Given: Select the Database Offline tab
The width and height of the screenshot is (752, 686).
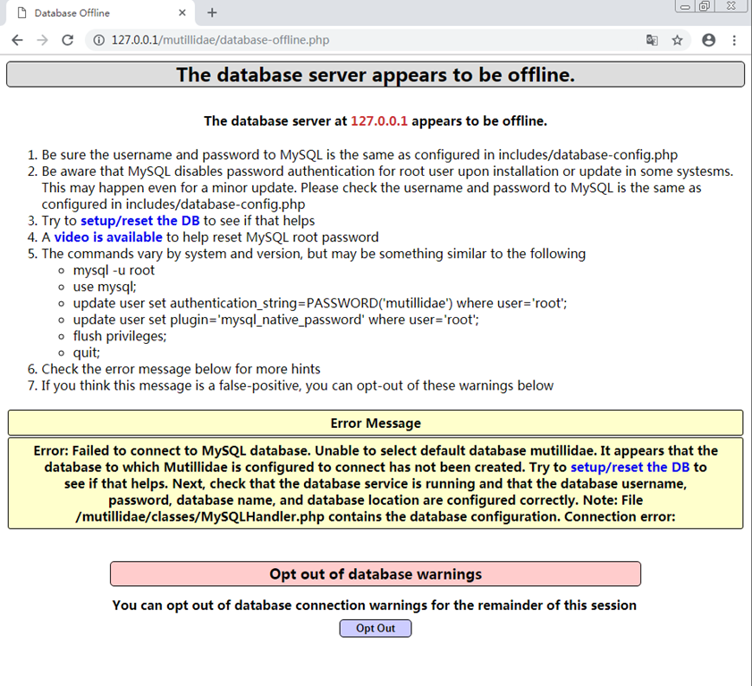Looking at the screenshot, I should pyautogui.click(x=100, y=13).
